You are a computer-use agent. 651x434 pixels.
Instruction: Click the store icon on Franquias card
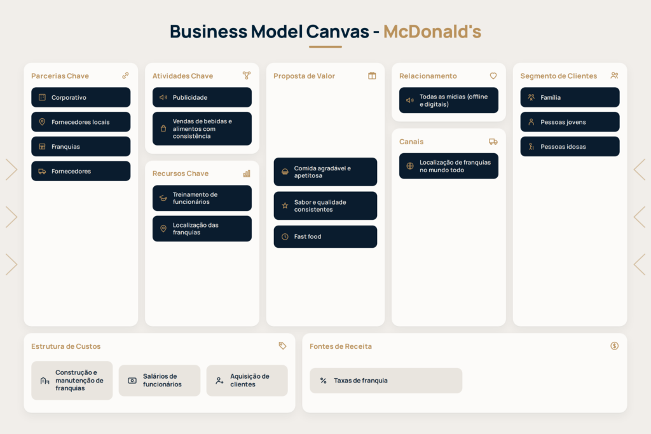(x=42, y=146)
